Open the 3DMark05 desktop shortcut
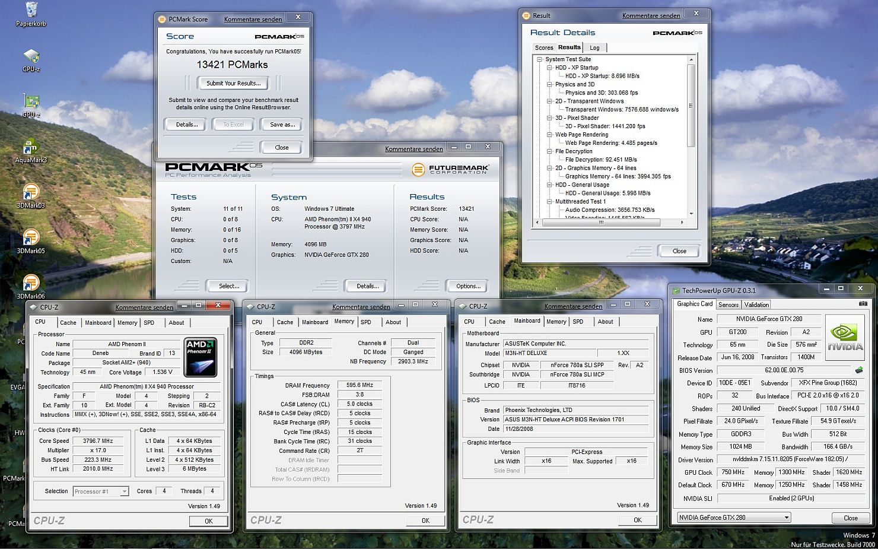Screen dimensions: 878x549 [x=31, y=241]
